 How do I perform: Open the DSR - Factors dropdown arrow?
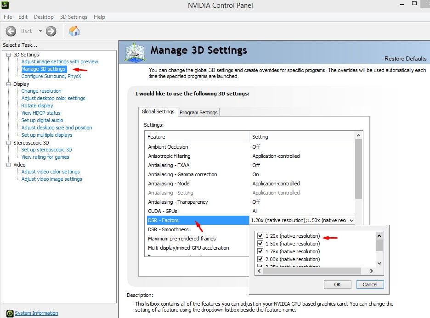coord(351,221)
